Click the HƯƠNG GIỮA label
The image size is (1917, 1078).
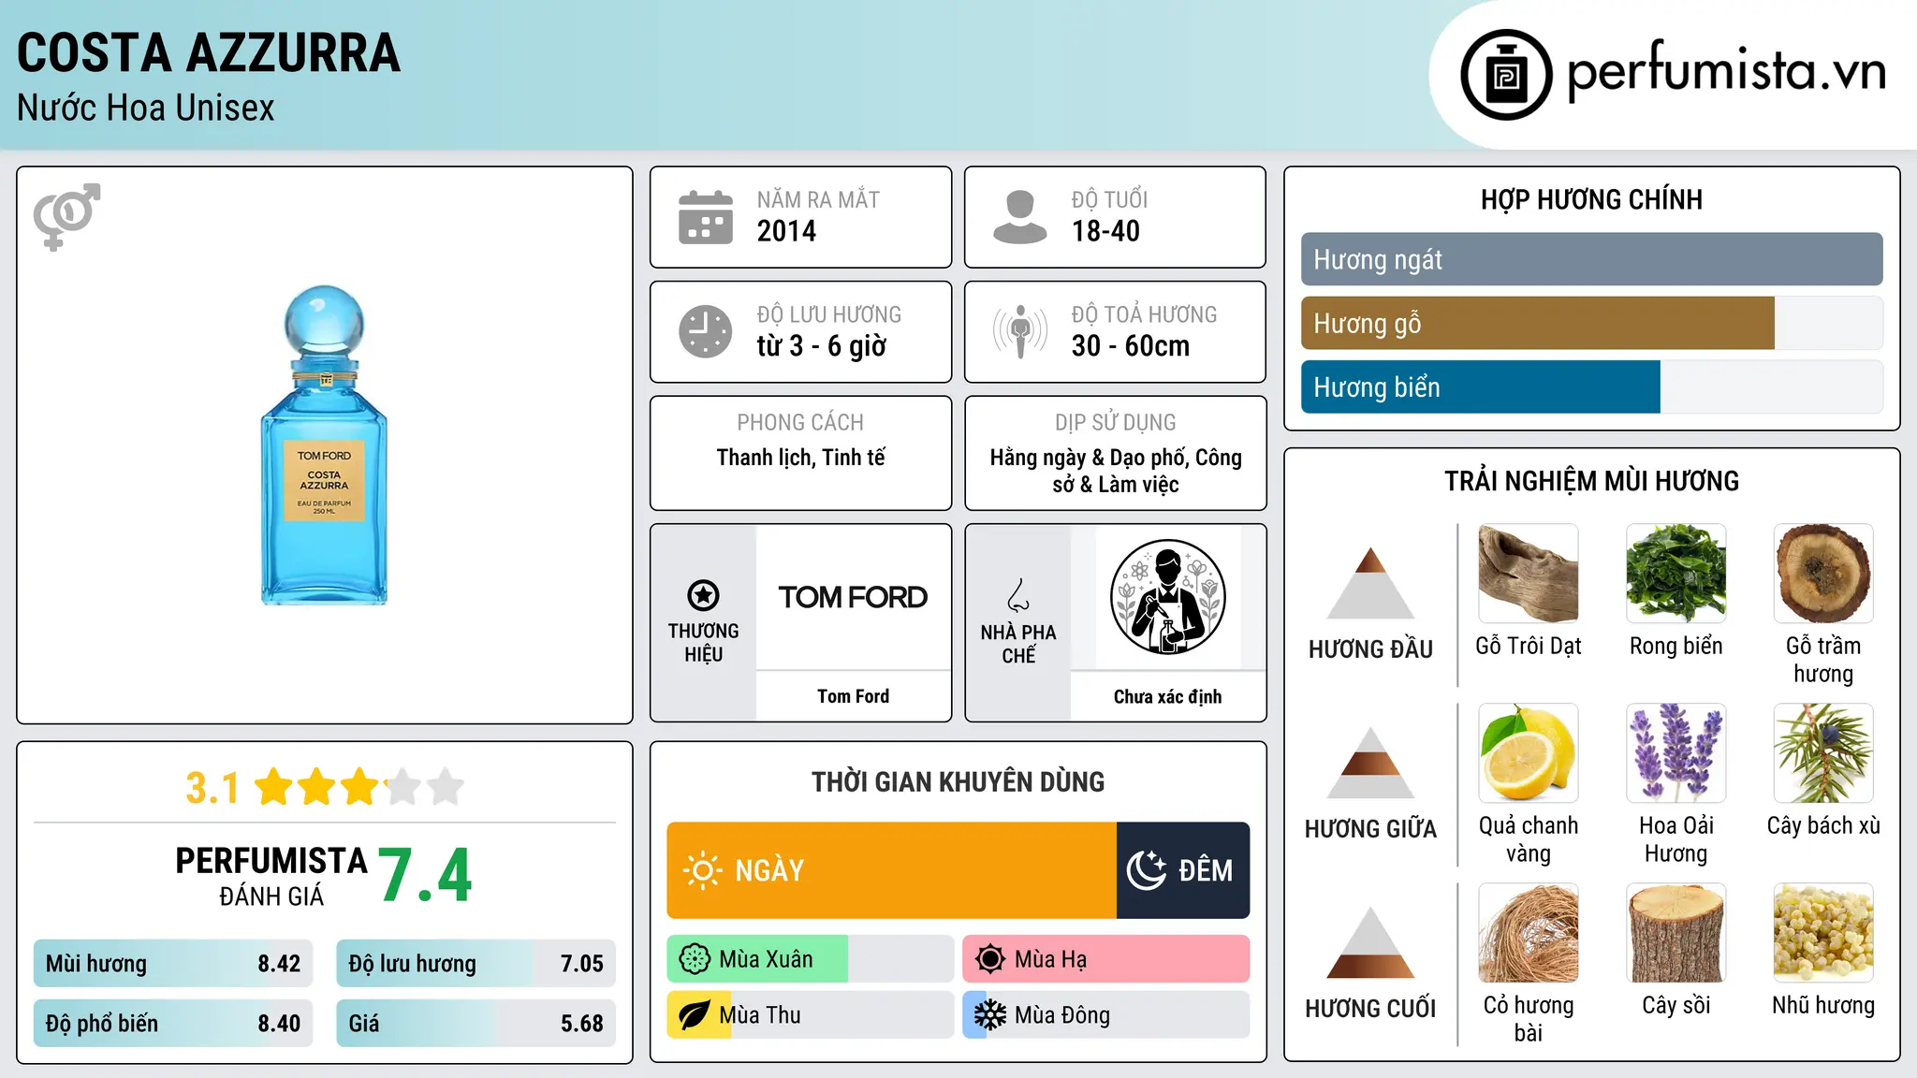coord(1370,829)
